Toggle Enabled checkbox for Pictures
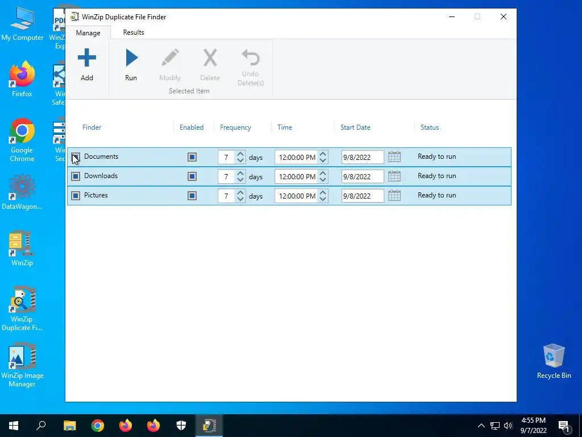 (x=192, y=196)
